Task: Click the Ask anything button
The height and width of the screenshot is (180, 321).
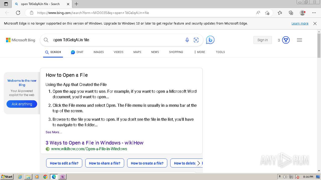Action: (x=22, y=104)
